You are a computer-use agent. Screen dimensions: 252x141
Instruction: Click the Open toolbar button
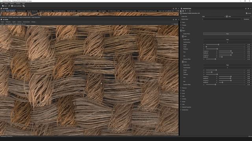pyautogui.click(x=4, y=6)
